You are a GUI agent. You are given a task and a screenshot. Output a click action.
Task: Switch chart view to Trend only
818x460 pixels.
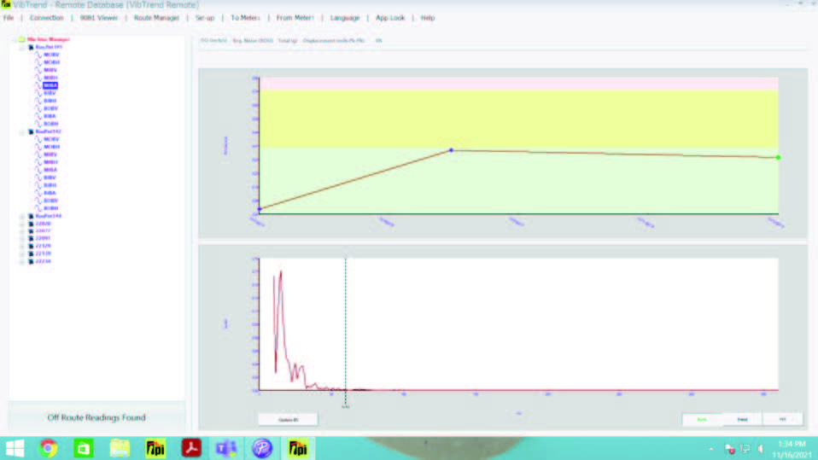click(x=743, y=419)
